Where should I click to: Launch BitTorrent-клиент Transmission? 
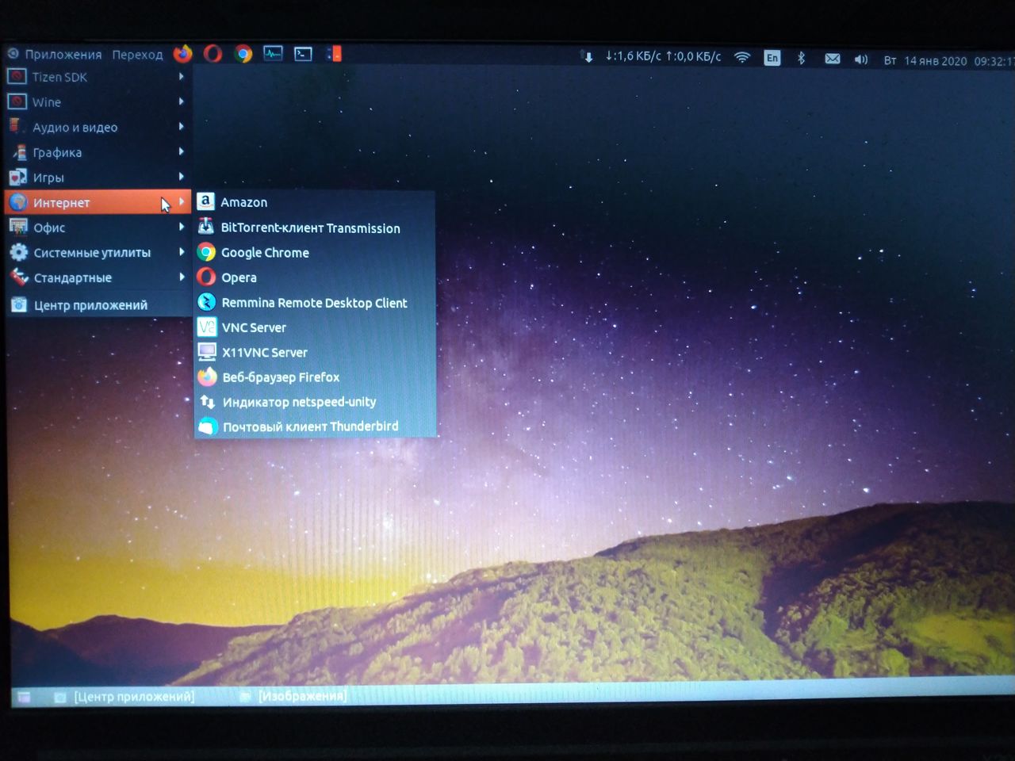tap(315, 228)
